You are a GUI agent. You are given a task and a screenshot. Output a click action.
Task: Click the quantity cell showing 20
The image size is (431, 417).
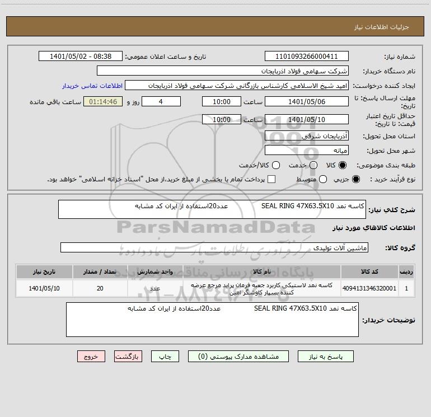[100, 288]
